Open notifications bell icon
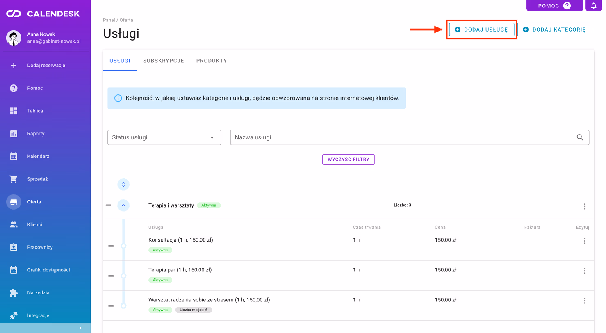Viewport: 606px width, 333px height. 594,5
